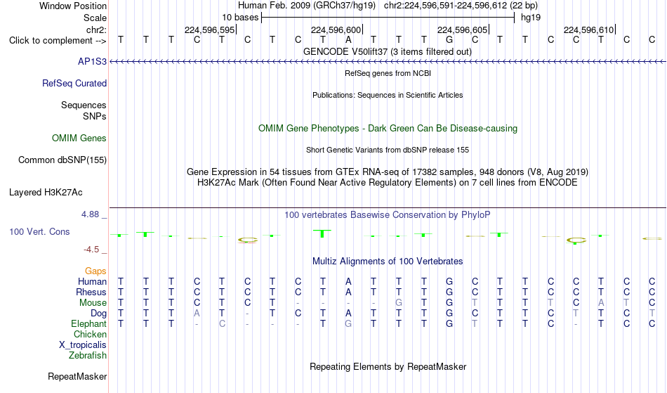Click 'Repeating Elements by RepeatMasker' title
This screenshot has height=393, width=667.
point(388,367)
